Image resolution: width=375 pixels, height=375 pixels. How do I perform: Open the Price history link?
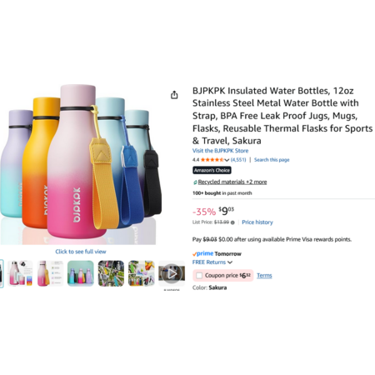tap(257, 222)
